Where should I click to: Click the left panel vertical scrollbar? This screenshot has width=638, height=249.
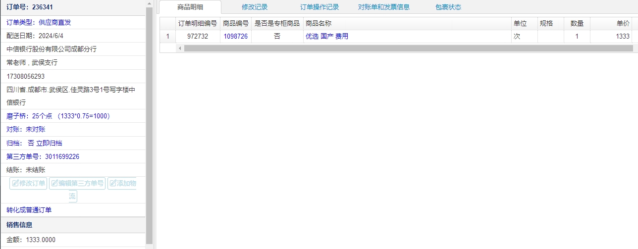click(x=150, y=126)
